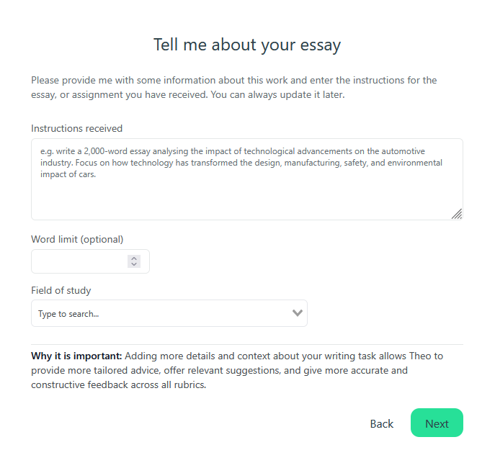Go back with the Back button
Image resolution: width=495 pixels, height=450 pixels.
[382, 423]
